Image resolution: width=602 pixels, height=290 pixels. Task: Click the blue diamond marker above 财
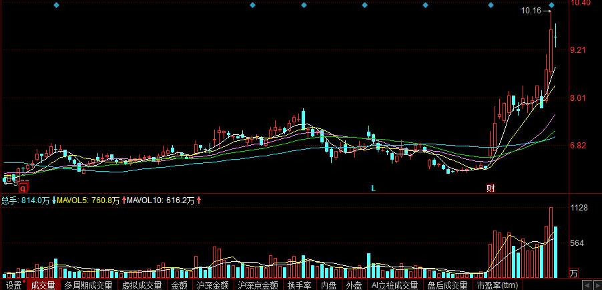pyautogui.click(x=491, y=5)
